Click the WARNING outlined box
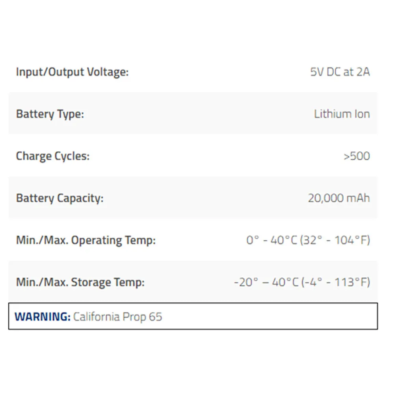394x394 pixels. coord(193,316)
